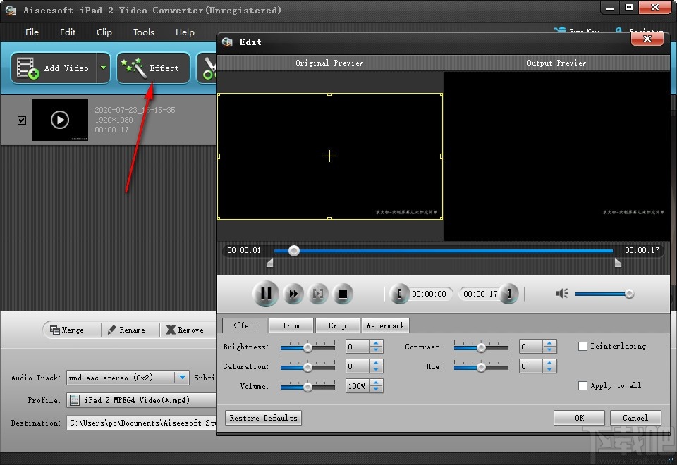Click Restore Defaults button
Image resolution: width=677 pixels, height=465 pixels.
pyautogui.click(x=263, y=418)
